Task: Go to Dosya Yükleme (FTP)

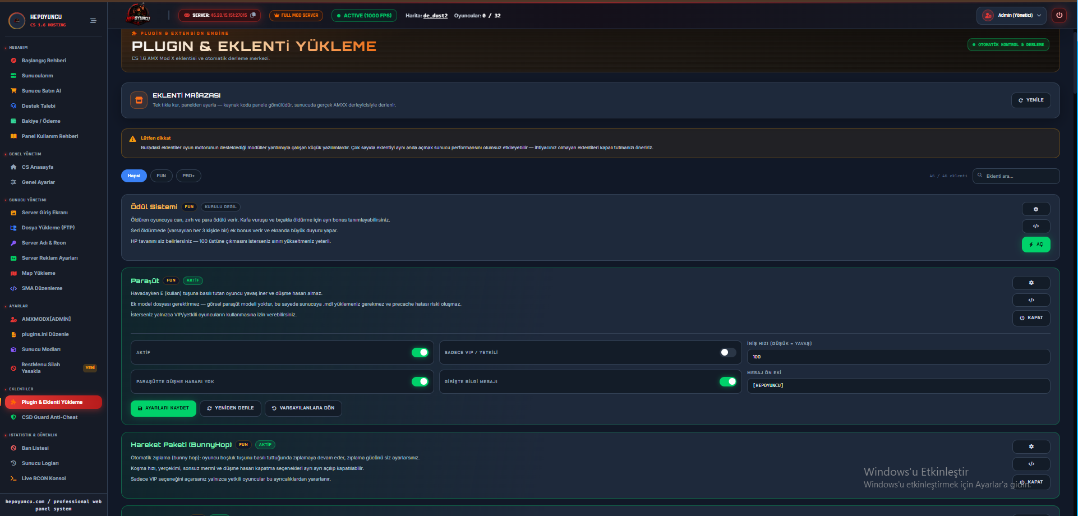Action: (x=48, y=228)
